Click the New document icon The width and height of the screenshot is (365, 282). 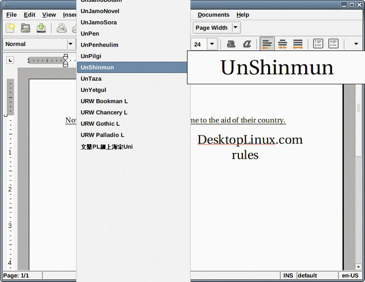coord(10,28)
